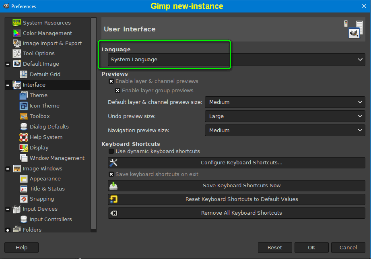Collapse the Image Windows tree node

8,169
